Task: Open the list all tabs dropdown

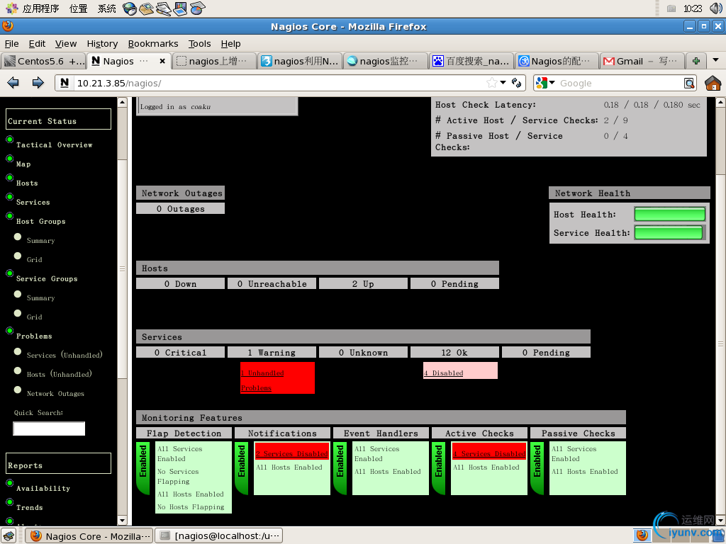Action: 716,61
